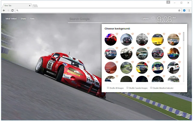
Task: Select the white racing car thumbnail in the third row
Action: coord(173,68)
